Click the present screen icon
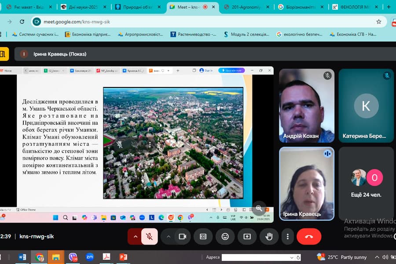The image size is (396, 264). (x=247, y=236)
